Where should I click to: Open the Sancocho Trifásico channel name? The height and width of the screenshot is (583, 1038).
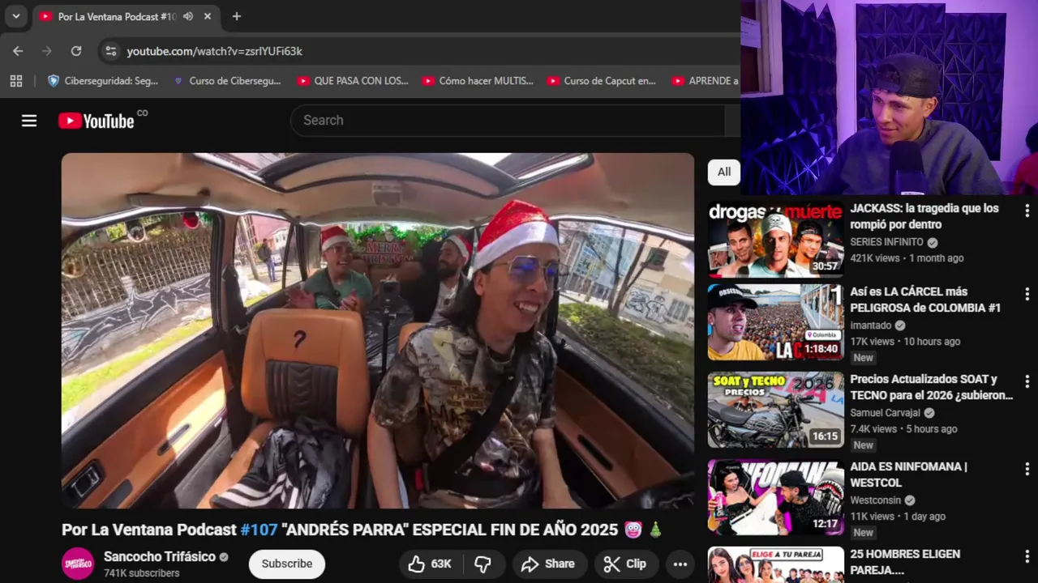[x=160, y=556]
